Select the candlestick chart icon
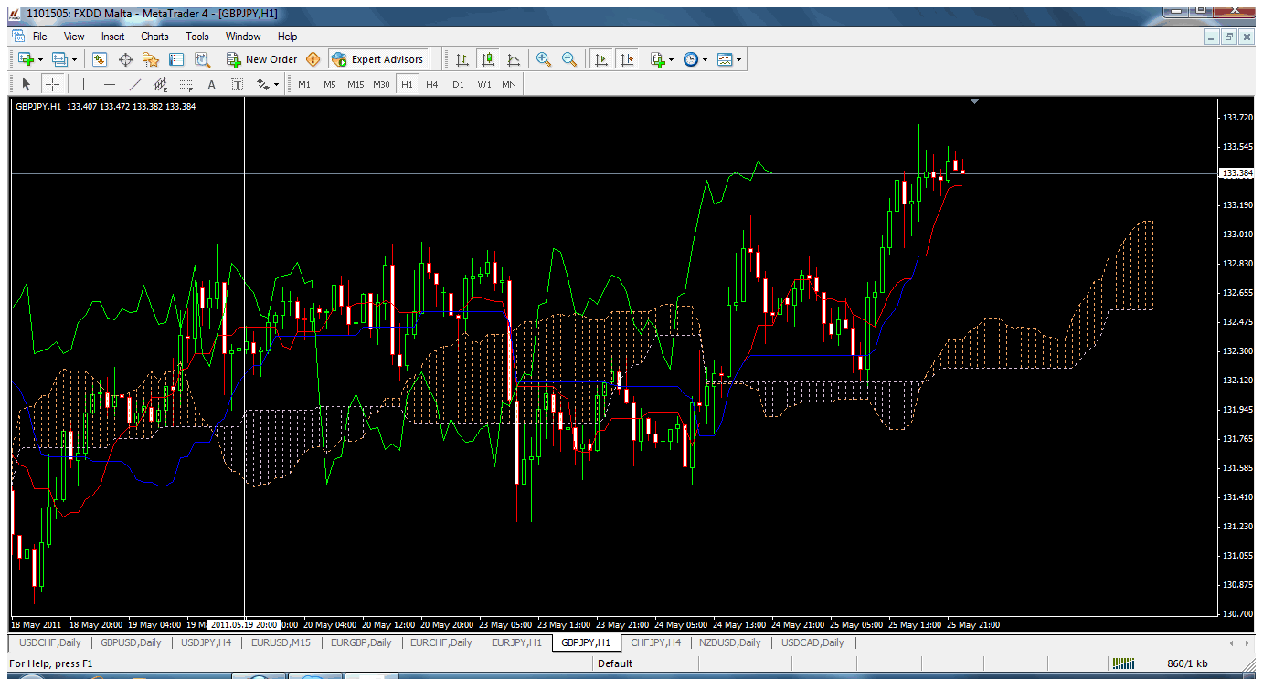The height and width of the screenshot is (679, 1263). (488, 59)
